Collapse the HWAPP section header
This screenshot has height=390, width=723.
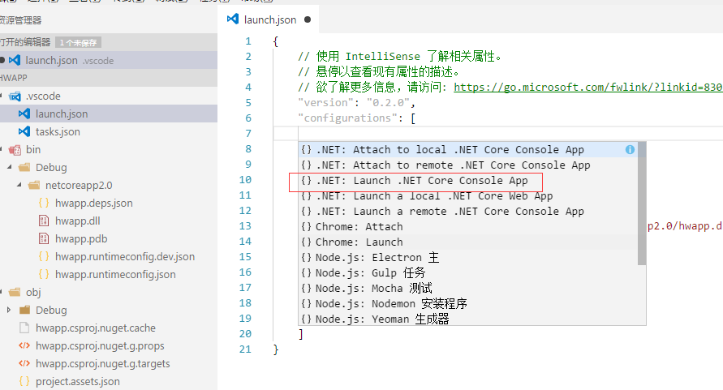point(109,78)
